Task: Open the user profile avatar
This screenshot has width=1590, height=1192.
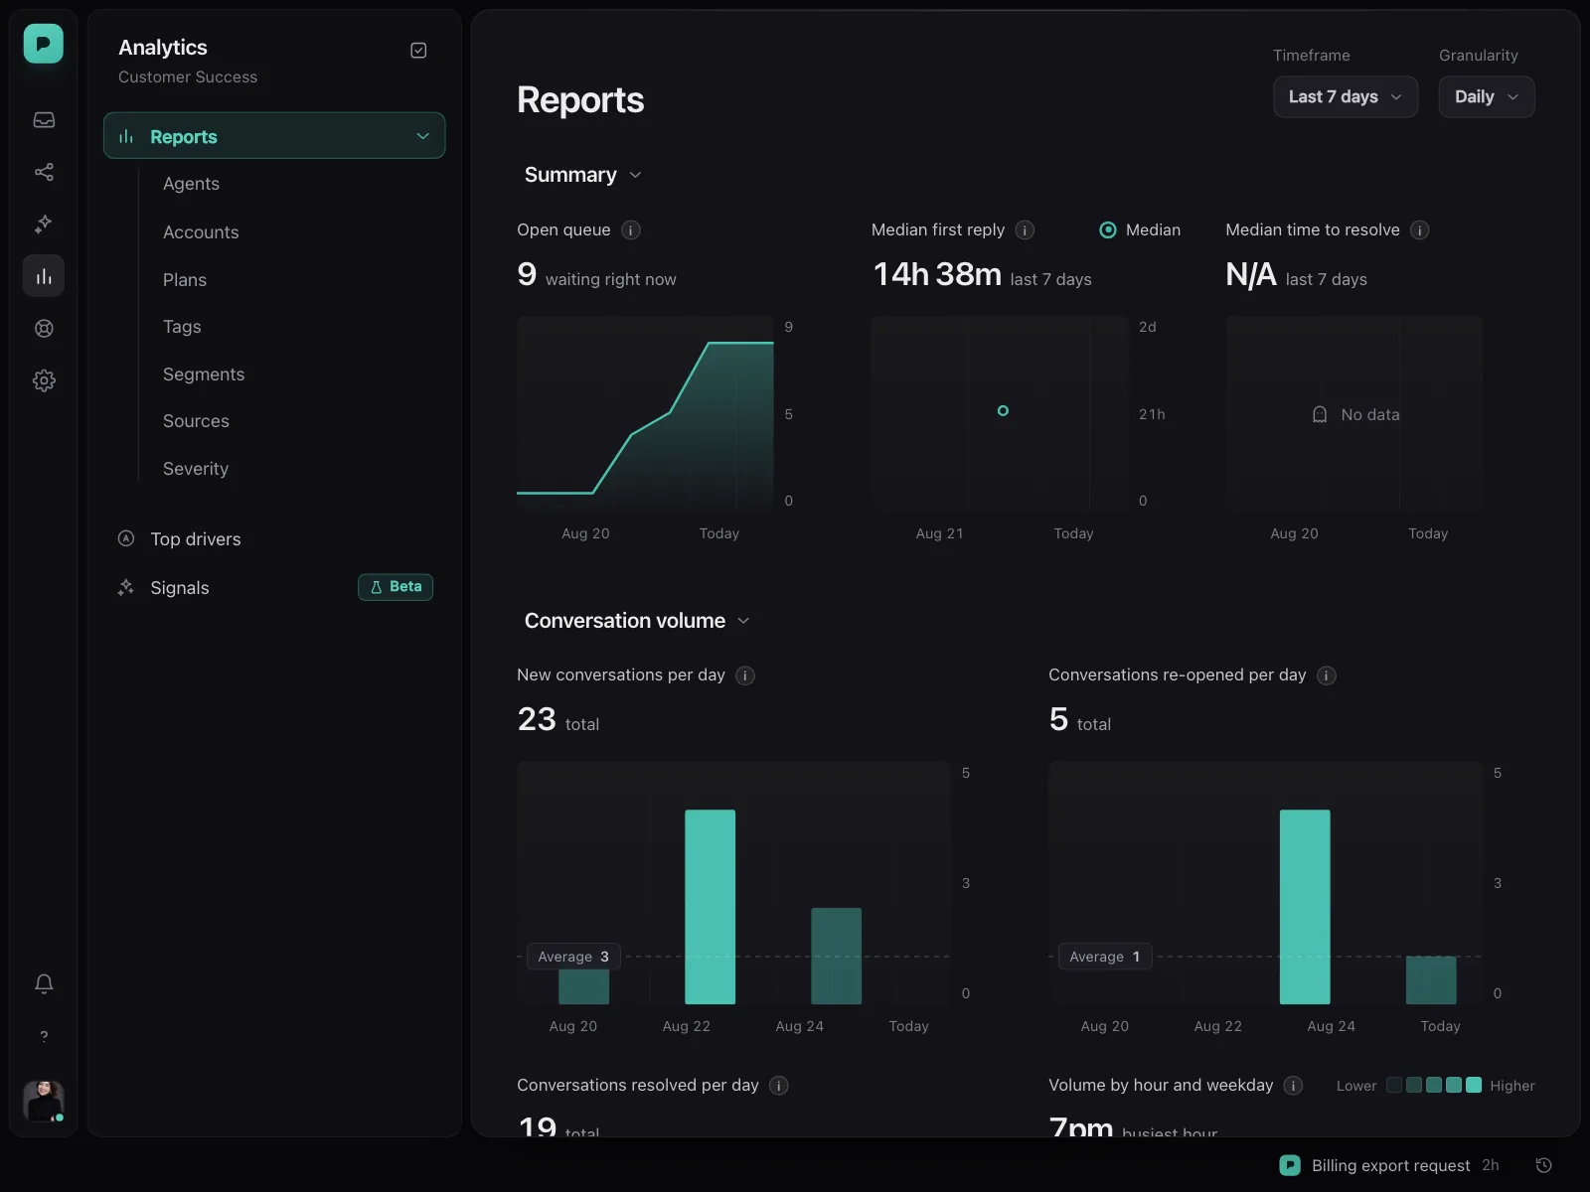Action: [44, 1102]
